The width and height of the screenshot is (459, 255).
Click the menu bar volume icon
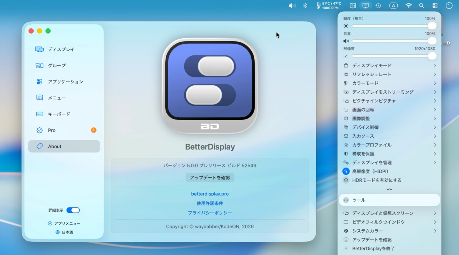292,6
